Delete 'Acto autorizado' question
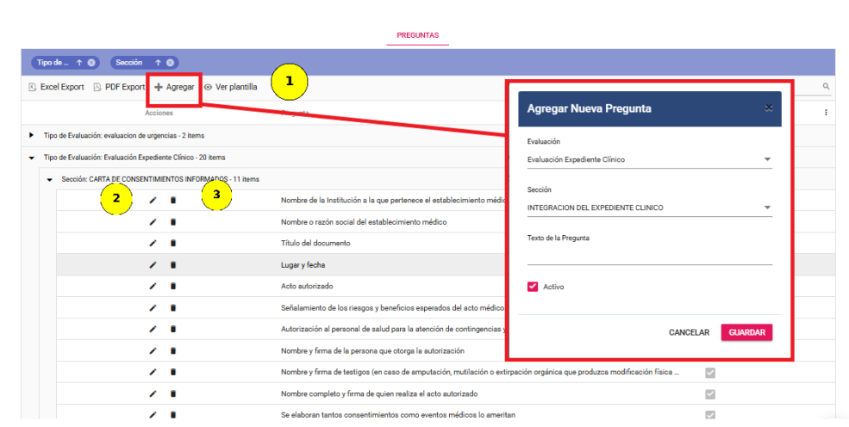Viewport: 849px width, 427px height. 173,286
